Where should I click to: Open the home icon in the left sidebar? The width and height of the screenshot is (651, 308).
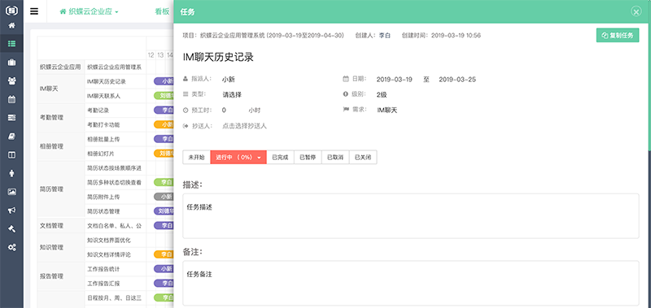[x=11, y=26]
